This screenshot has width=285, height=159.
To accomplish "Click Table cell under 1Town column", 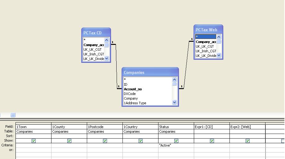I will tap(33, 131).
